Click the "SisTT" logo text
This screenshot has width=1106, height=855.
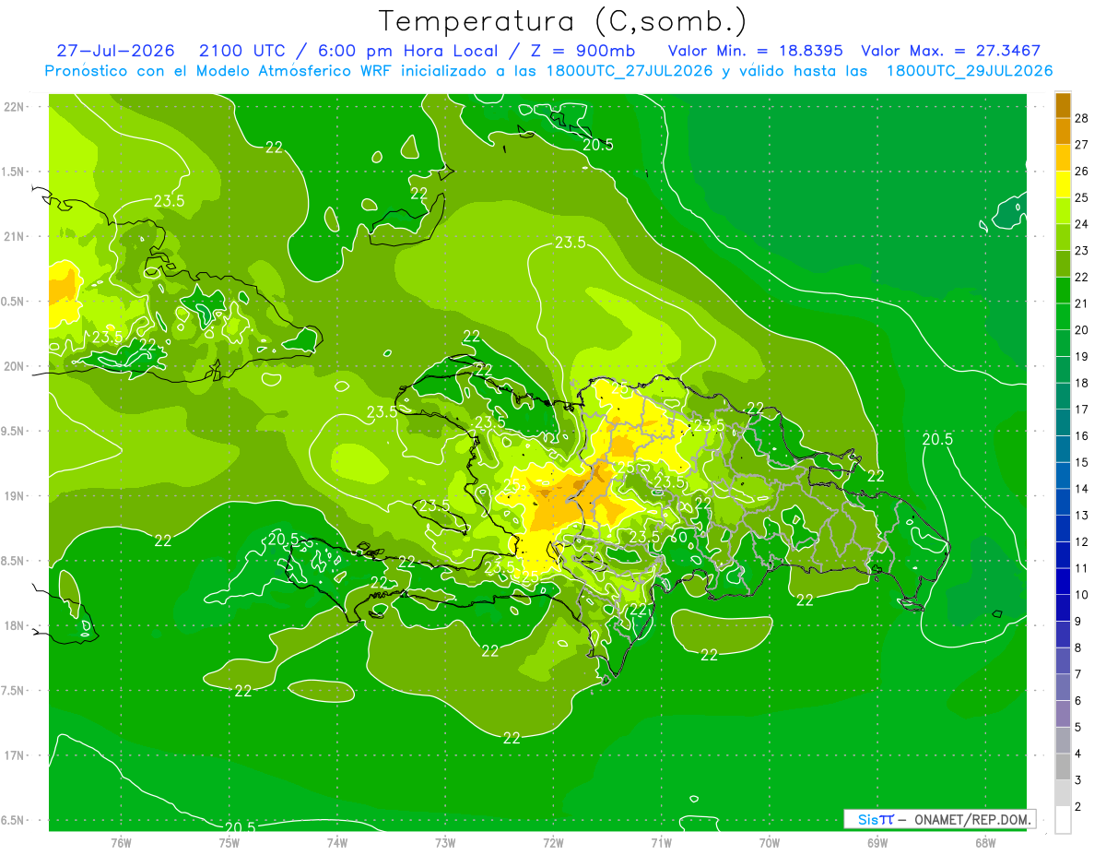point(876,819)
